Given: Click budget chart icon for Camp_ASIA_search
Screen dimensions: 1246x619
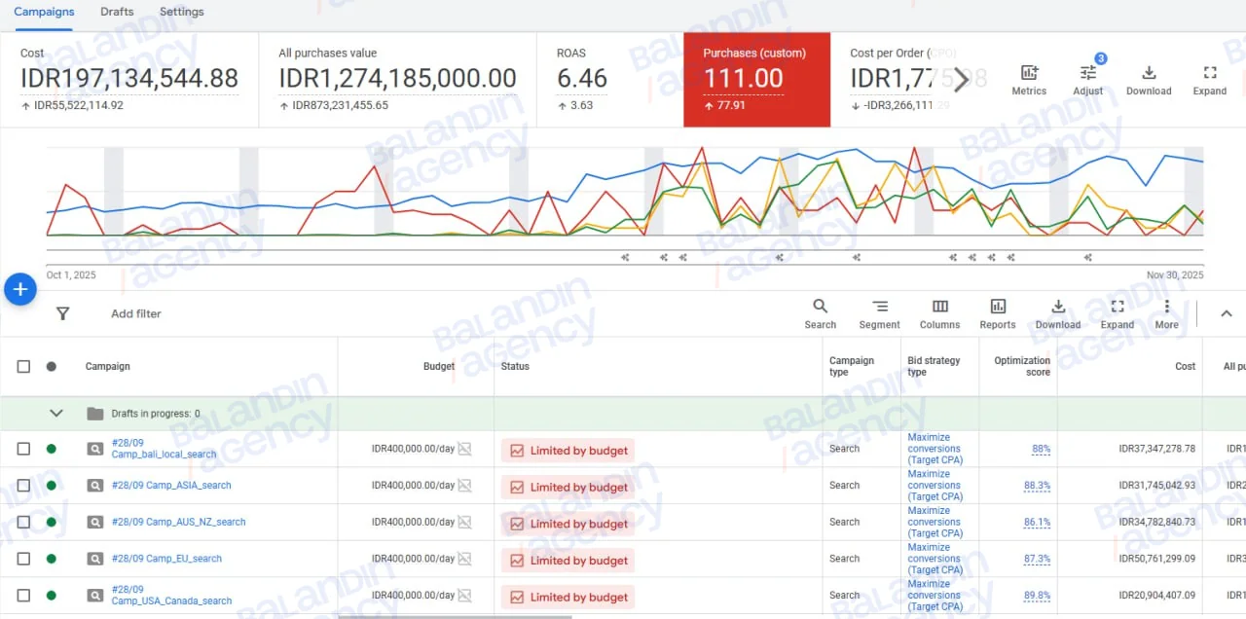Looking at the screenshot, I should pos(464,486).
